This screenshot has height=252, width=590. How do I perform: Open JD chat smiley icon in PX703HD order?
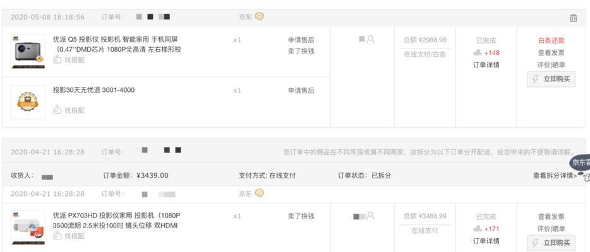pyautogui.click(x=259, y=193)
